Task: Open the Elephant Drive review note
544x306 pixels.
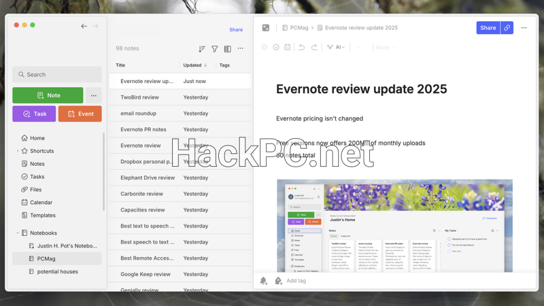Action: pos(180,177)
